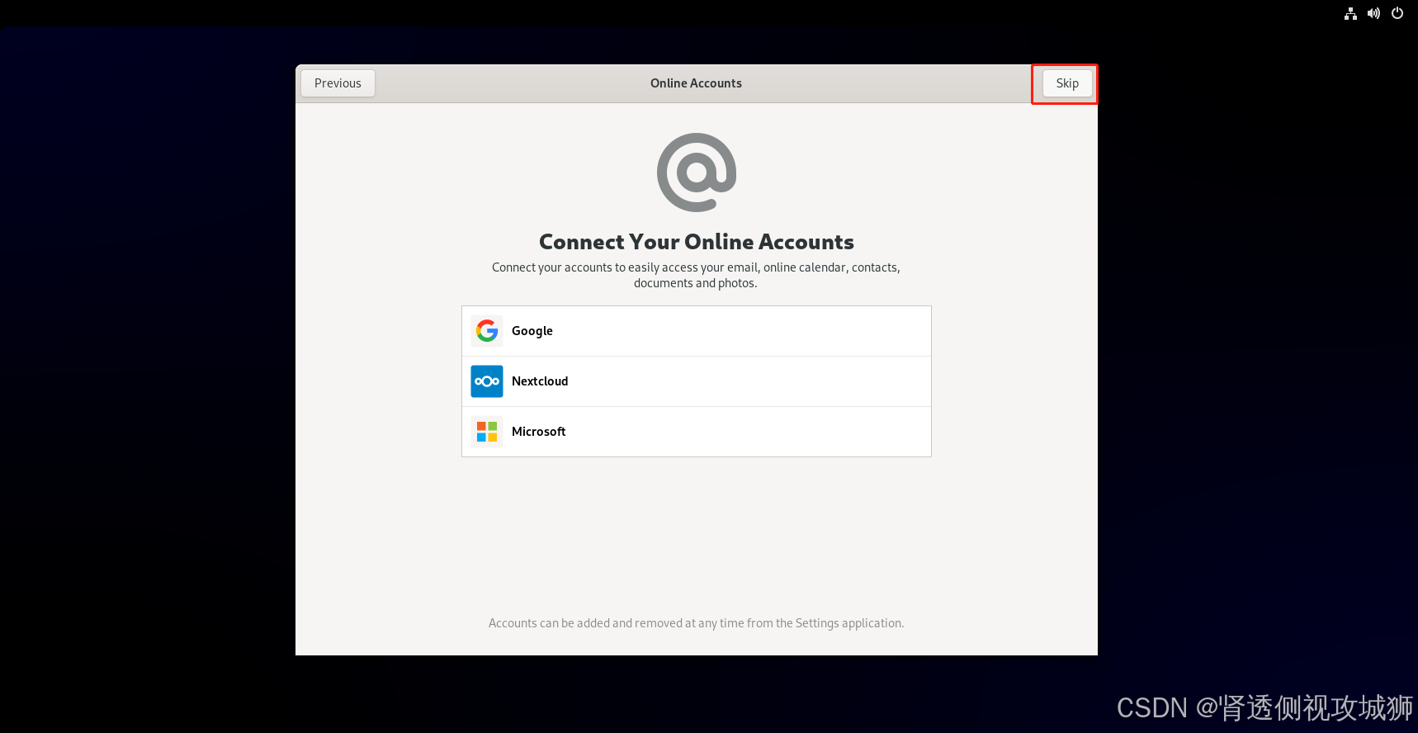1418x733 pixels.
Task: Click the 'Online Accounts' title text
Action: pos(696,83)
